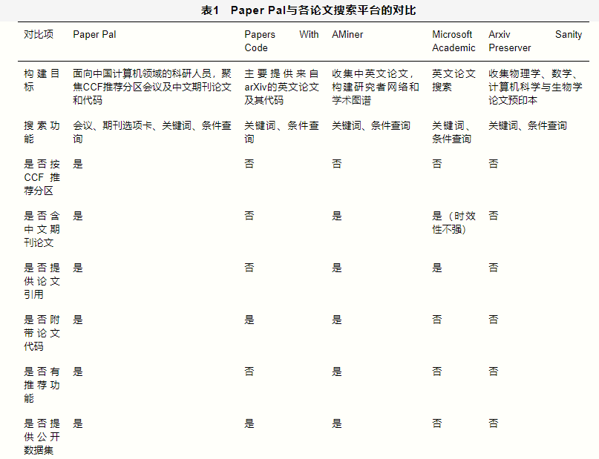Click the cell '英文论文搜索'
This screenshot has width=599, height=459.
click(454, 80)
